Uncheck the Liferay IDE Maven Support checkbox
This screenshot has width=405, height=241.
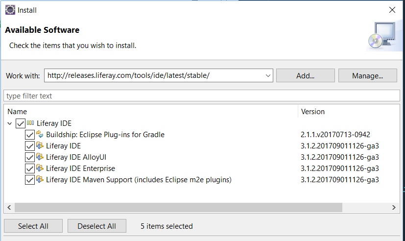(x=30, y=180)
